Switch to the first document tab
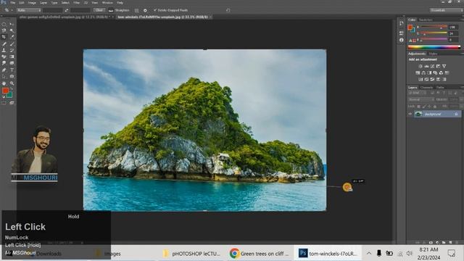The height and width of the screenshot is (261, 464). tap(65, 17)
